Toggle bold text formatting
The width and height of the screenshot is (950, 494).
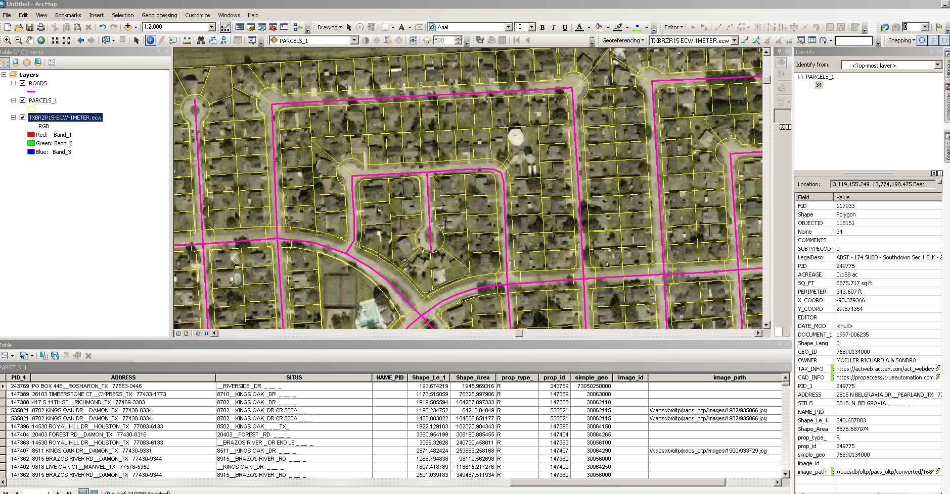(x=542, y=27)
